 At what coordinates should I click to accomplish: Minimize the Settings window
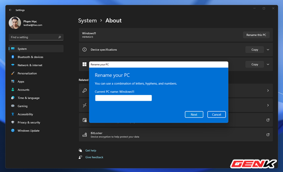pyautogui.click(x=255, y=8)
